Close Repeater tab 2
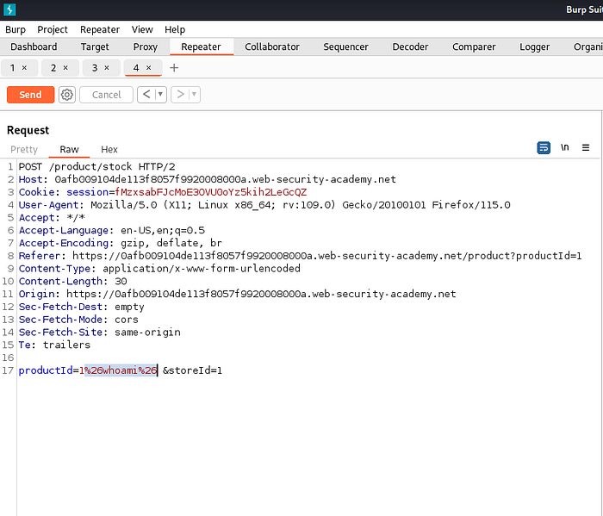Screen dimensions: 603x516 pos(65,68)
